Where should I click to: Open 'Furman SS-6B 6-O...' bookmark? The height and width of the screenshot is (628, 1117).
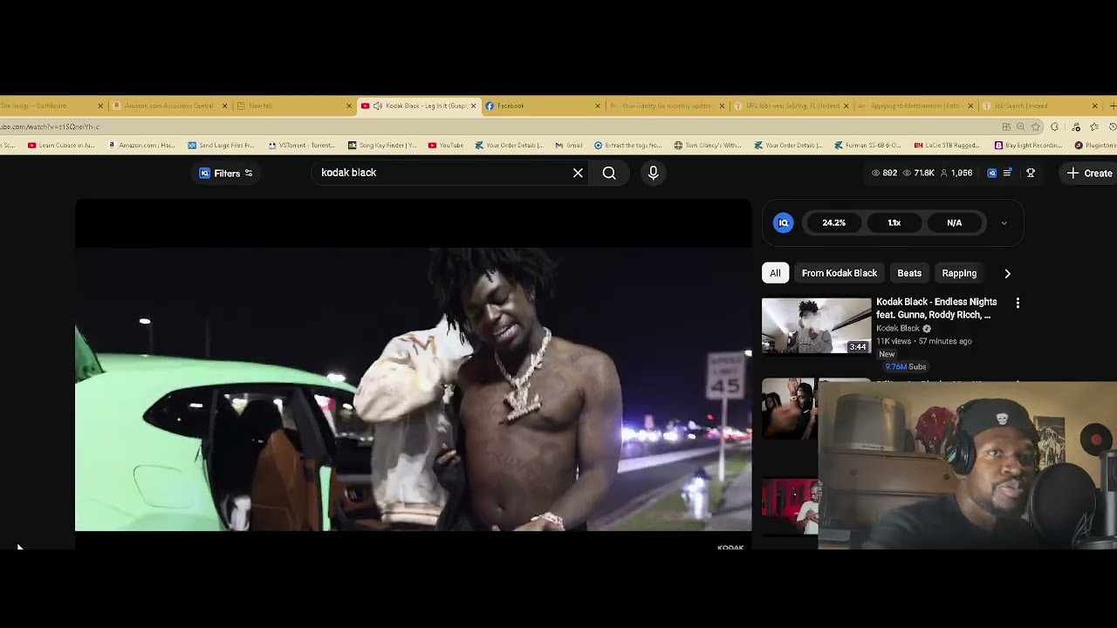tap(868, 146)
